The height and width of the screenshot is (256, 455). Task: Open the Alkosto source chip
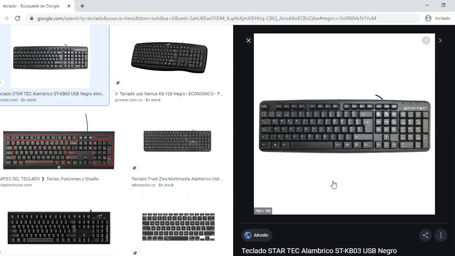coord(257,235)
